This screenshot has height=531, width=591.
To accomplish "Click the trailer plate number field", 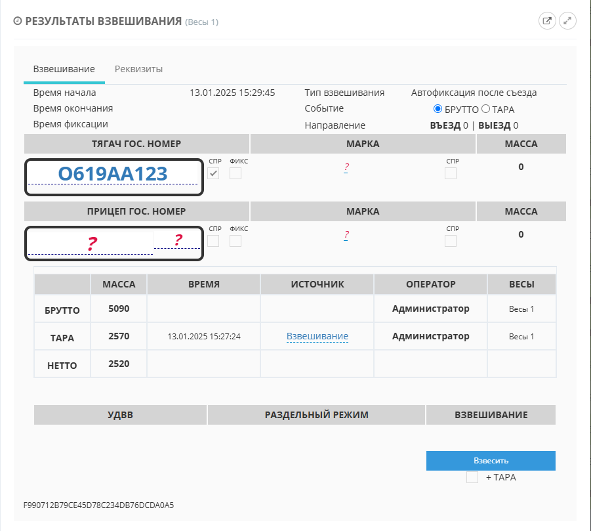I will tap(92, 244).
